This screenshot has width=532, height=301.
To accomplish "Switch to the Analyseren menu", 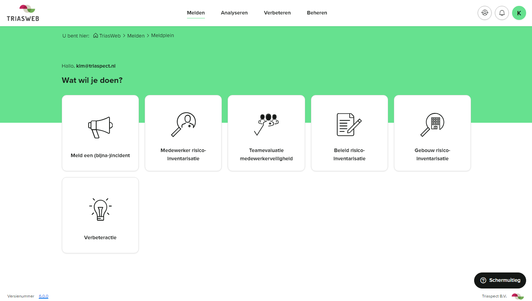I will click(234, 13).
